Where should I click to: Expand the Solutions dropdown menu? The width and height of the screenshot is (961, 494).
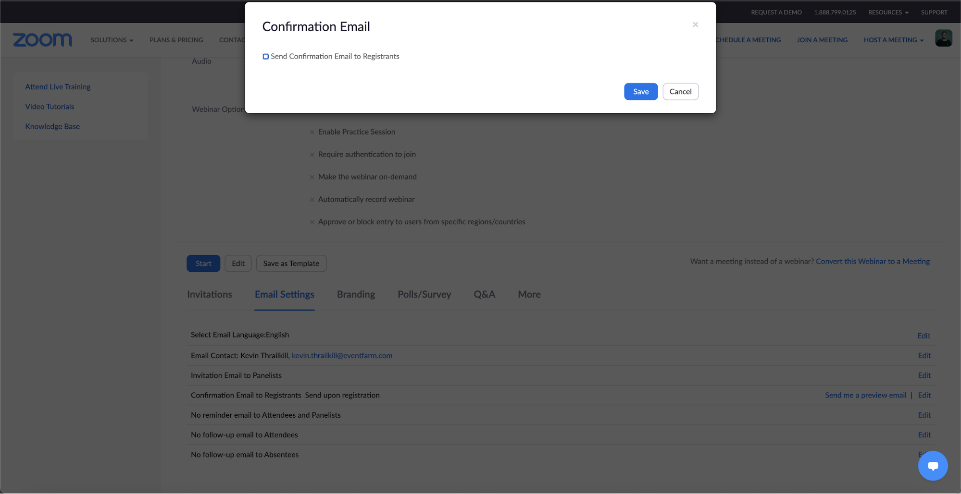coord(112,40)
